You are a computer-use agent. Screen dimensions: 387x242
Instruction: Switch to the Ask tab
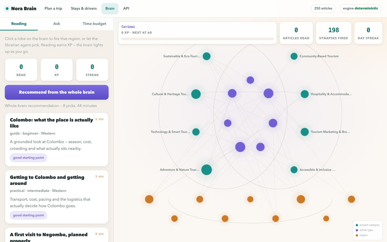[x=57, y=24]
